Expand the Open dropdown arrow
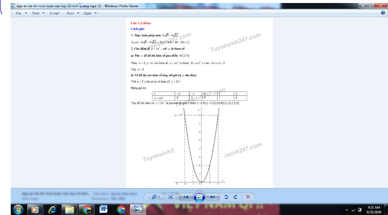 pos(95,13)
